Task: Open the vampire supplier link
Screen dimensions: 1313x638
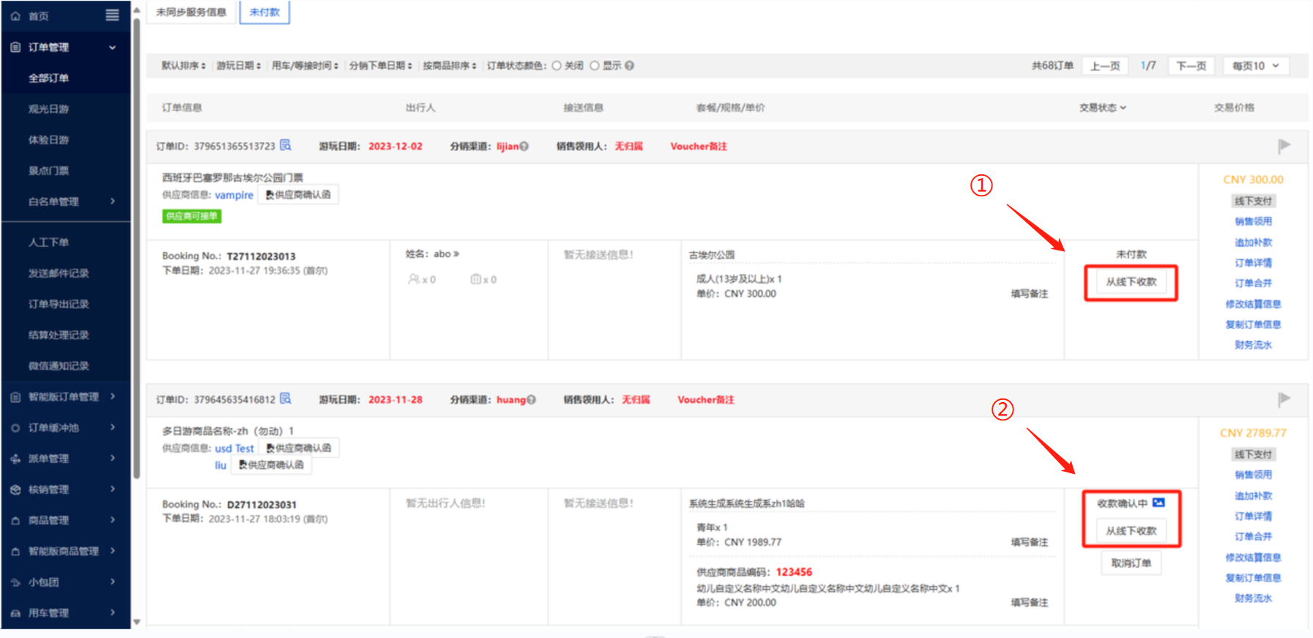Action: 234,195
